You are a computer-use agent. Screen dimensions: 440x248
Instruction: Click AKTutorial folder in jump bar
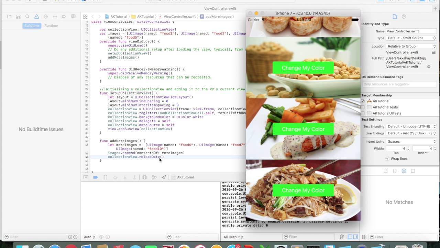click(x=142, y=17)
